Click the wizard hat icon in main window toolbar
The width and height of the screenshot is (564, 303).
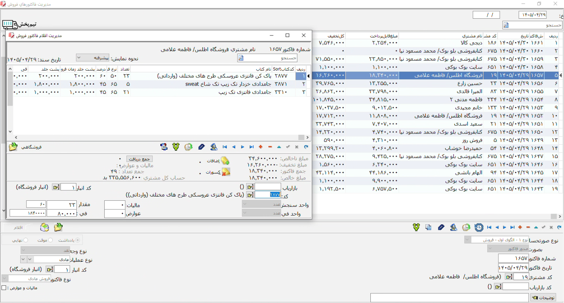tap(454, 227)
